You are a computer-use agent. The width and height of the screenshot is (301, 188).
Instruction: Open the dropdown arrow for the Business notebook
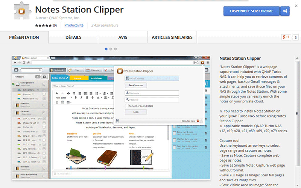(x=44, y=105)
